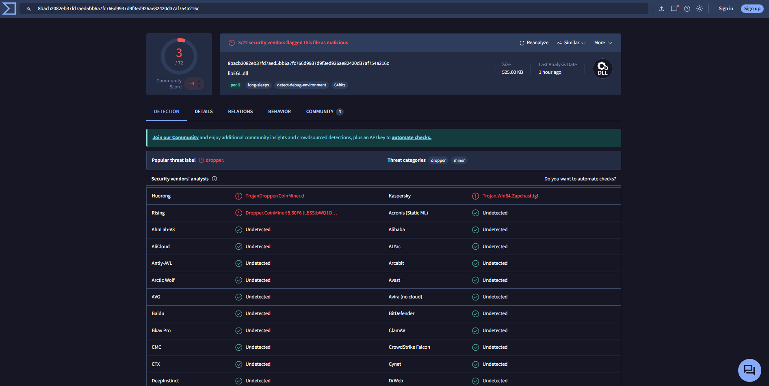Follow the Join our Community link

point(175,137)
